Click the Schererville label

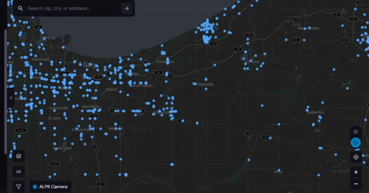pyautogui.click(x=59, y=108)
